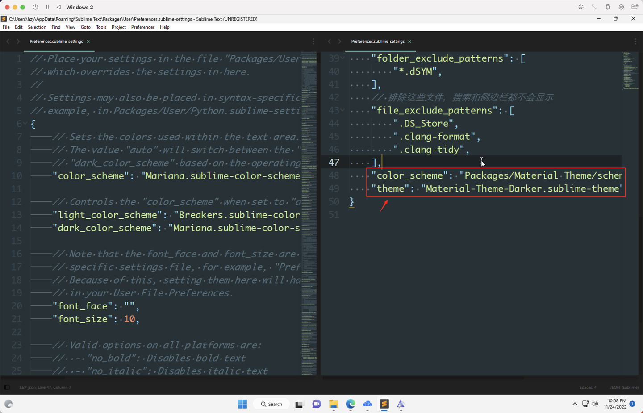The image size is (643, 413).
Task: Navigate back in the right editor pane
Action: pos(329,41)
